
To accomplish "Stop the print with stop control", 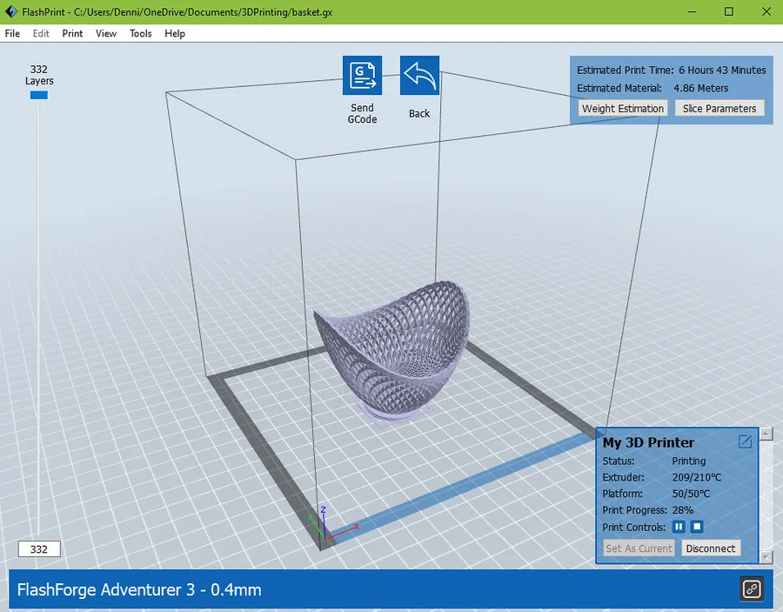I will [697, 527].
